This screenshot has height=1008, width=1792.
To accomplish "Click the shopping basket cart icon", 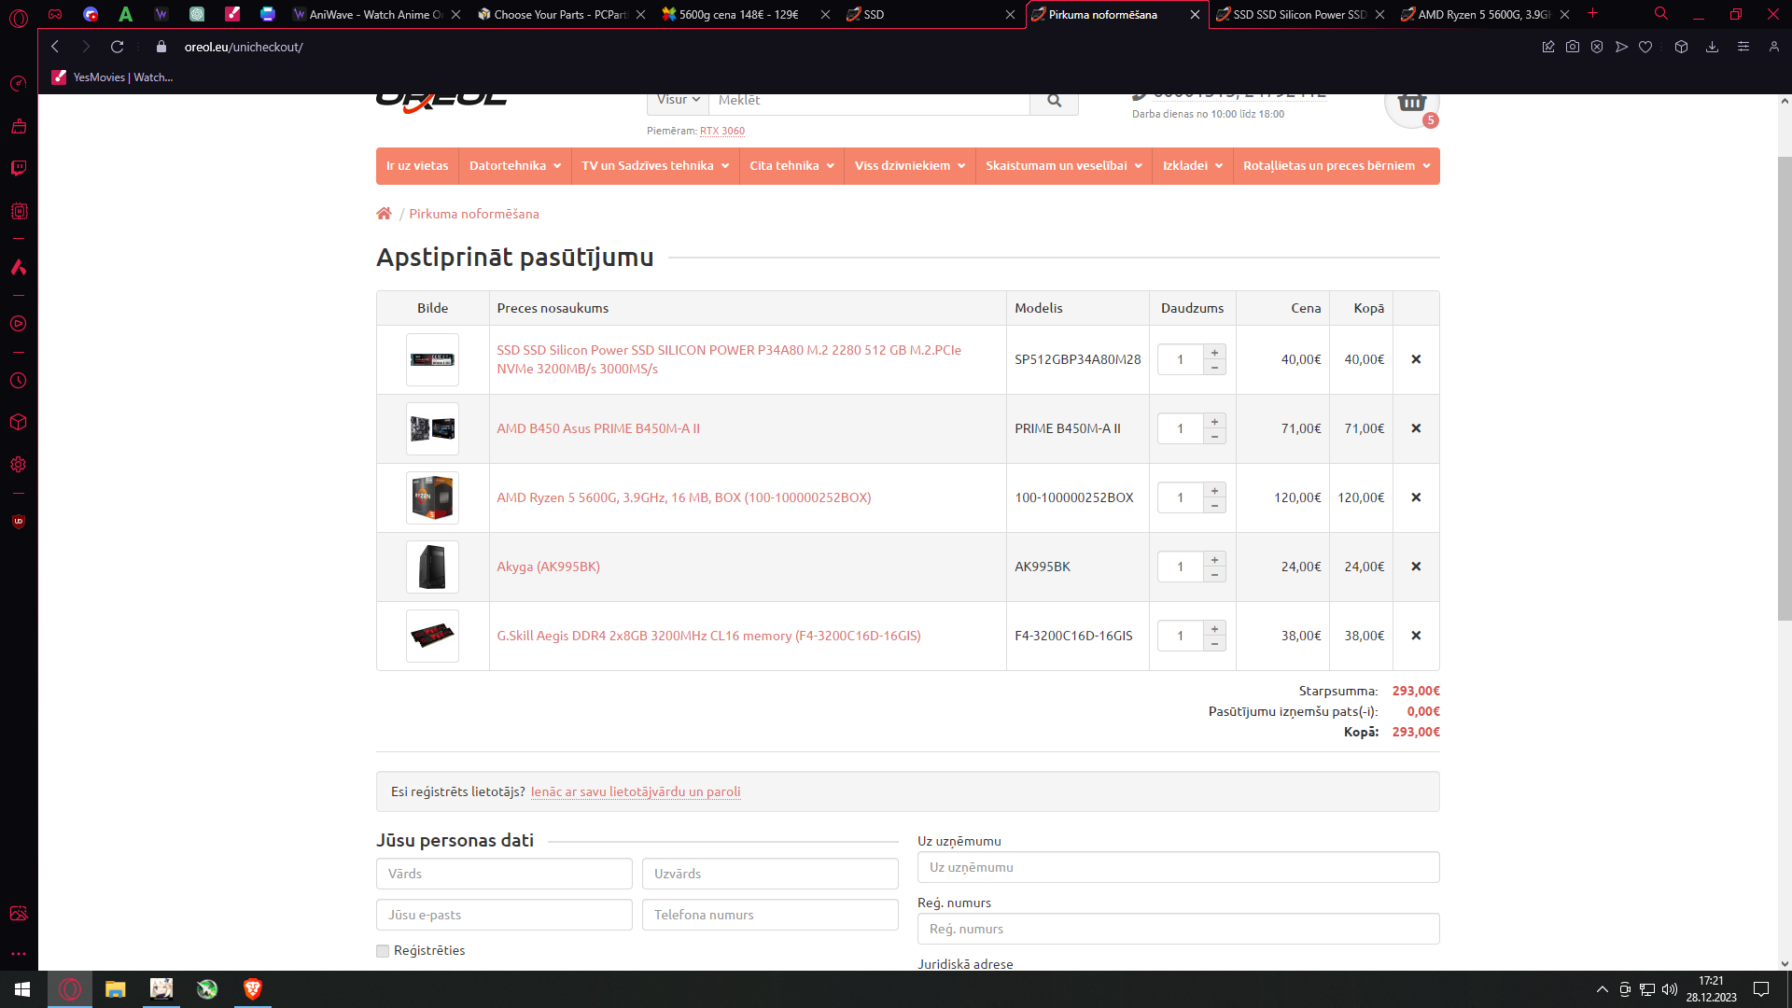I will click(1411, 103).
